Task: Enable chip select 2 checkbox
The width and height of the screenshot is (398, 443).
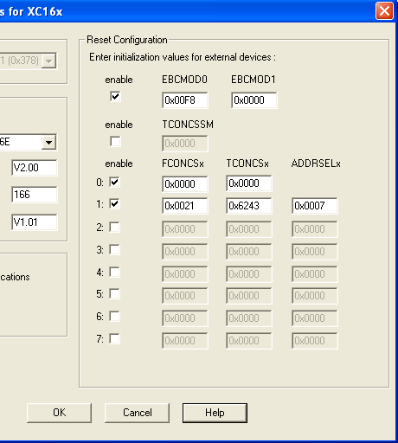Action: (x=114, y=227)
